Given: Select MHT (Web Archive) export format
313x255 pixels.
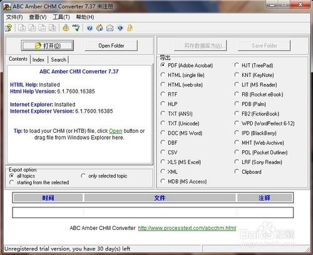Looking at the screenshot, I should coord(259,143).
